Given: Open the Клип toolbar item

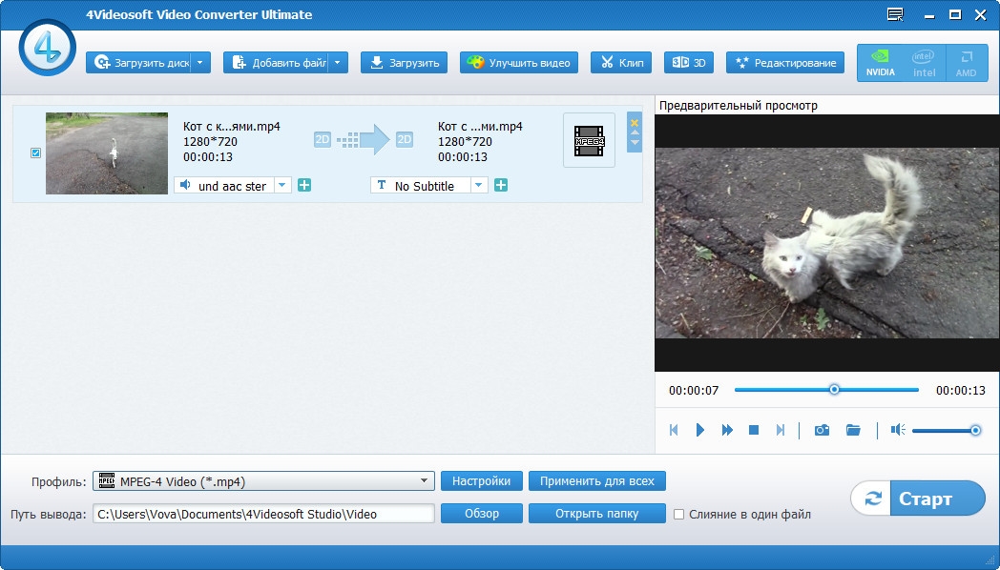Looking at the screenshot, I should coord(621,63).
